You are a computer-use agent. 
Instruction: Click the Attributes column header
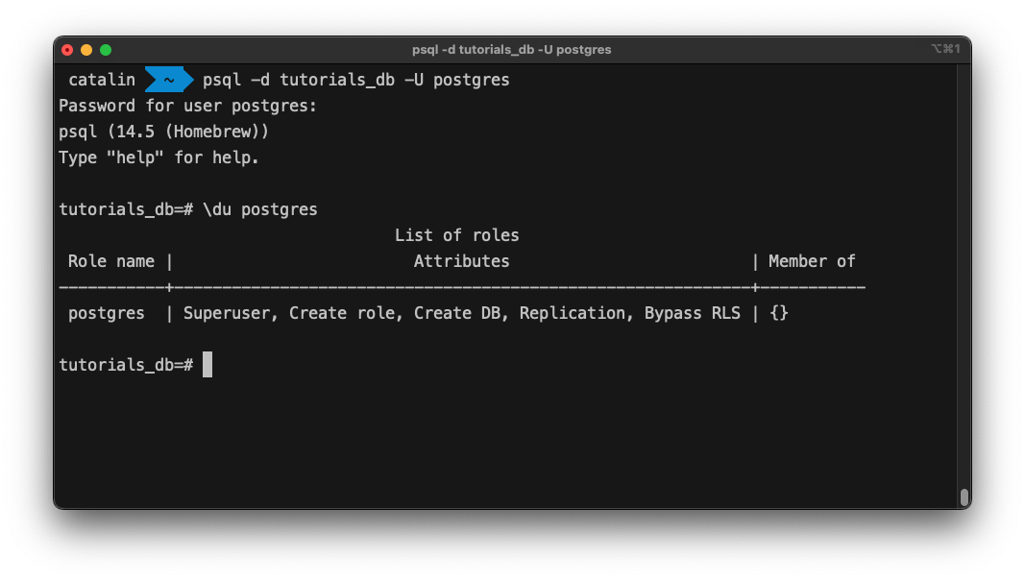click(461, 260)
